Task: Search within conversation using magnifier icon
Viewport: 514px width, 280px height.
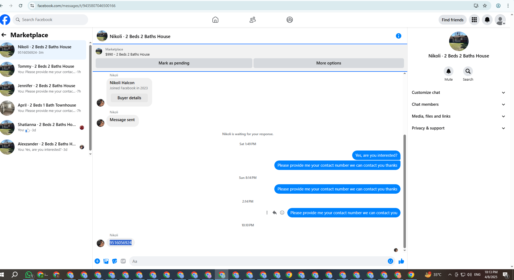Action: [468, 71]
